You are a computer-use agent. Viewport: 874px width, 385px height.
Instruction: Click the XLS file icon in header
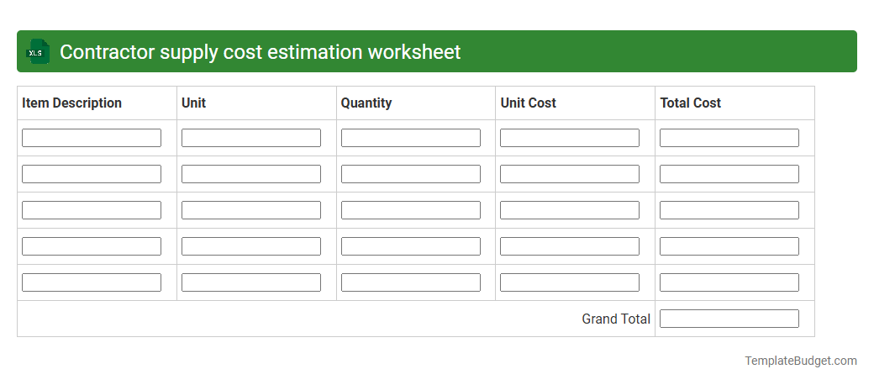[x=37, y=51]
